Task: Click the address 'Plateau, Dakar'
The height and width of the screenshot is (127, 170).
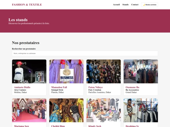Action: click(x=58, y=92)
